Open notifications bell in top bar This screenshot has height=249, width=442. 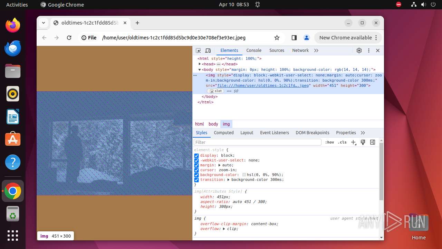(258, 4)
